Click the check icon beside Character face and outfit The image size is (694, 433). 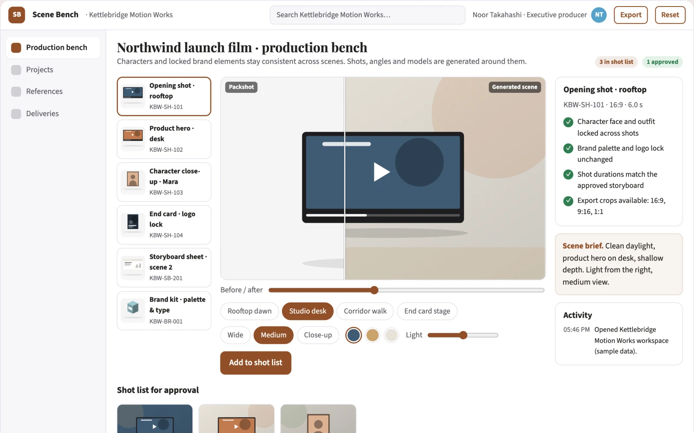click(x=568, y=122)
